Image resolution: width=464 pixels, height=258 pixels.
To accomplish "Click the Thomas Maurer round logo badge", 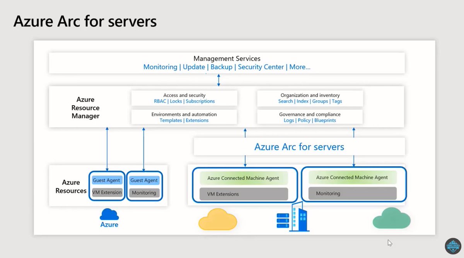I will tap(453, 245).
